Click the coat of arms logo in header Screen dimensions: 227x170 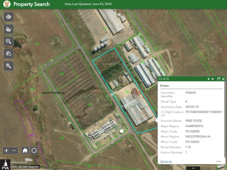pyautogui.click(x=7, y=4)
